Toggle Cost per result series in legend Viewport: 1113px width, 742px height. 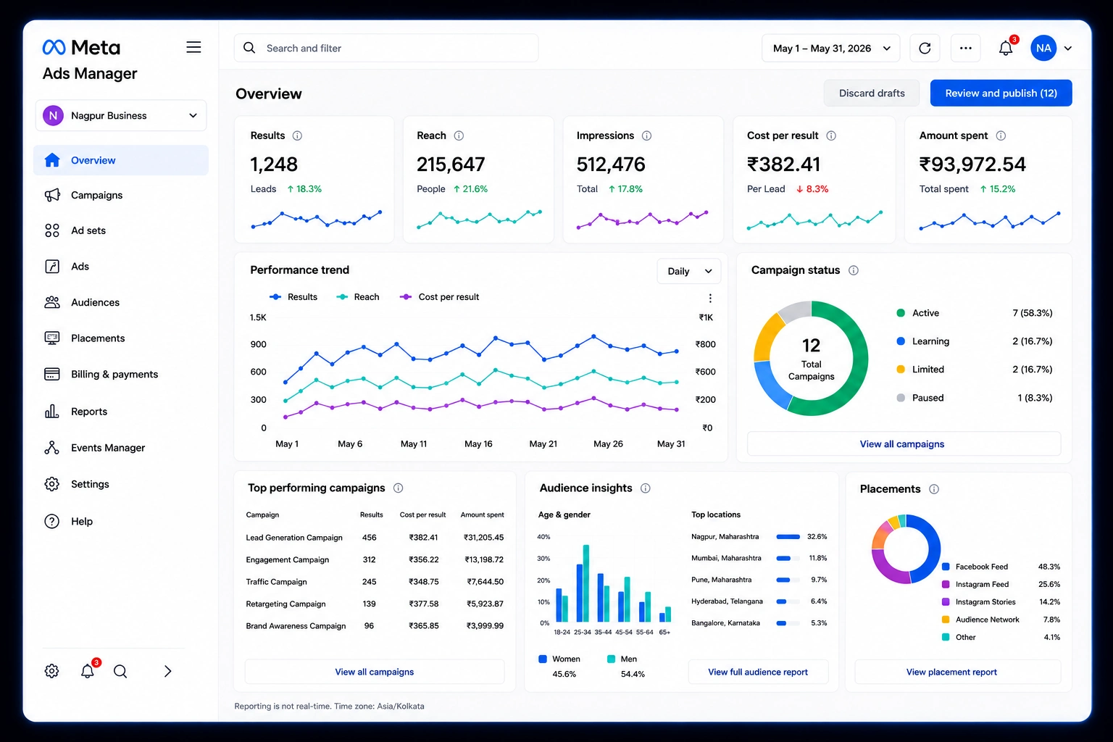(439, 297)
